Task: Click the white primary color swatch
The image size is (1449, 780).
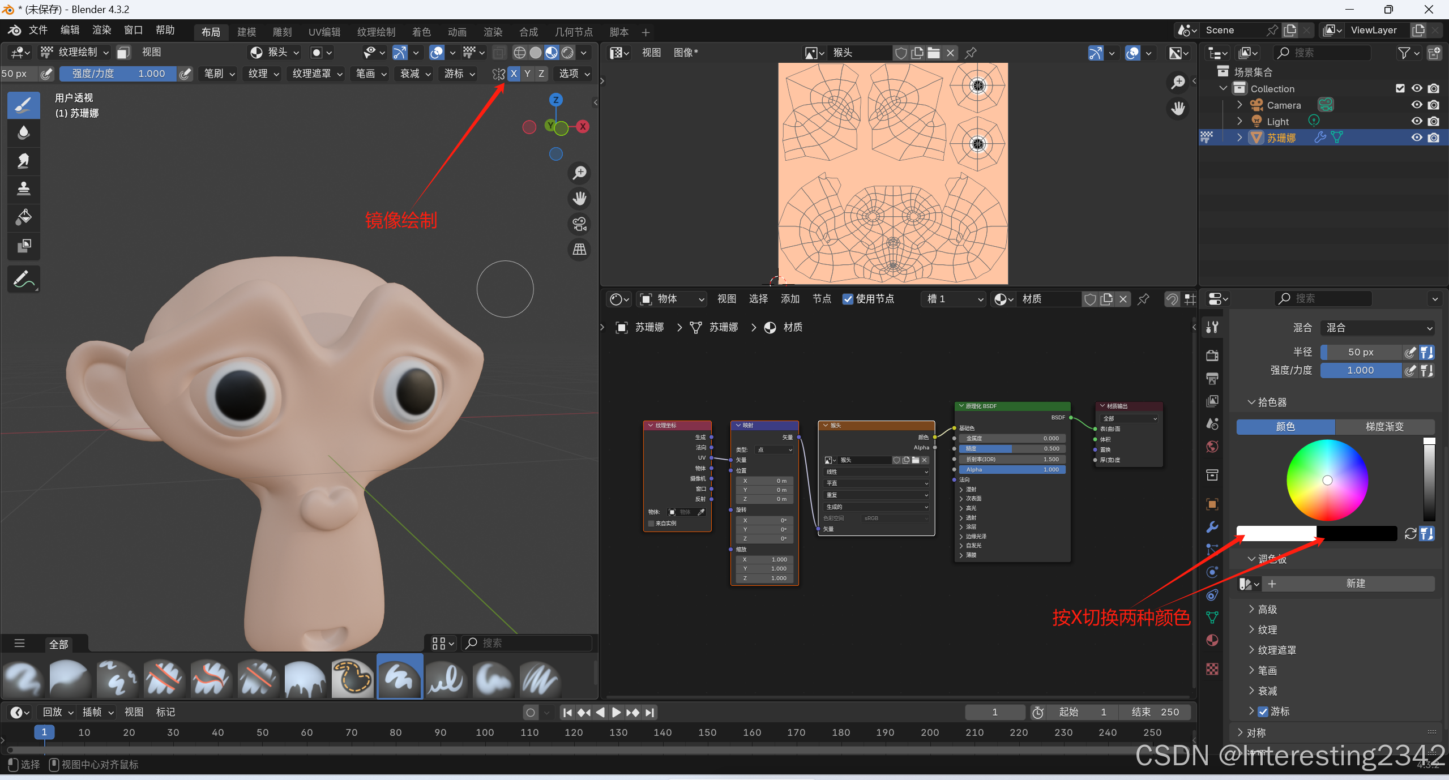Action: (1276, 533)
